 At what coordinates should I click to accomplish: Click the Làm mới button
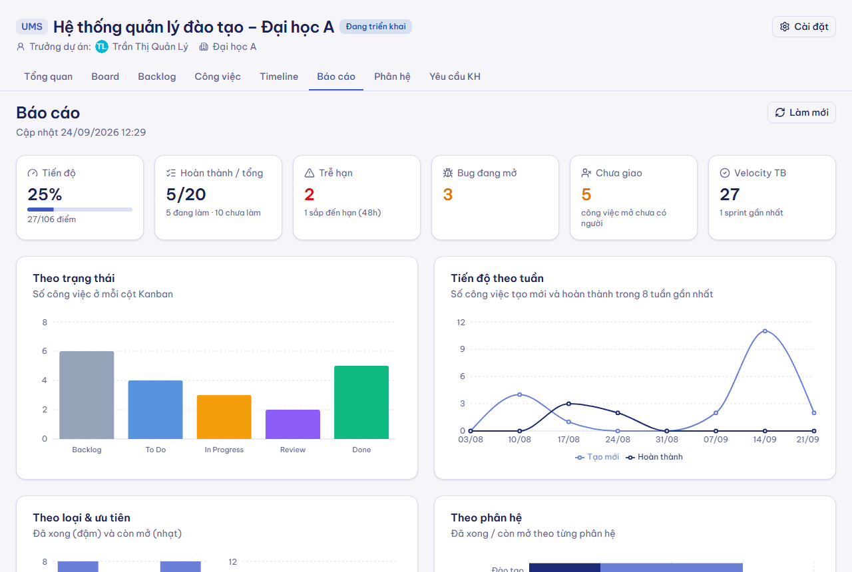(x=801, y=112)
